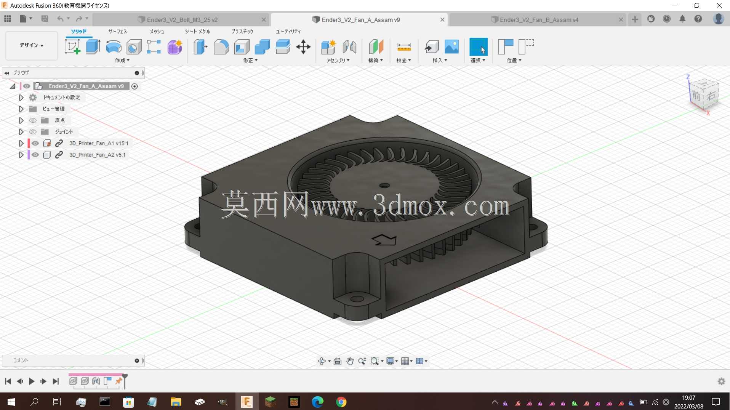Select the Split Face tool icon

tap(283, 47)
